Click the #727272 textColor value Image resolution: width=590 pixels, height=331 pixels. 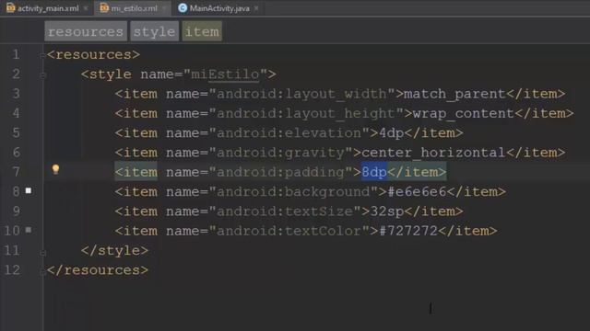pos(408,231)
